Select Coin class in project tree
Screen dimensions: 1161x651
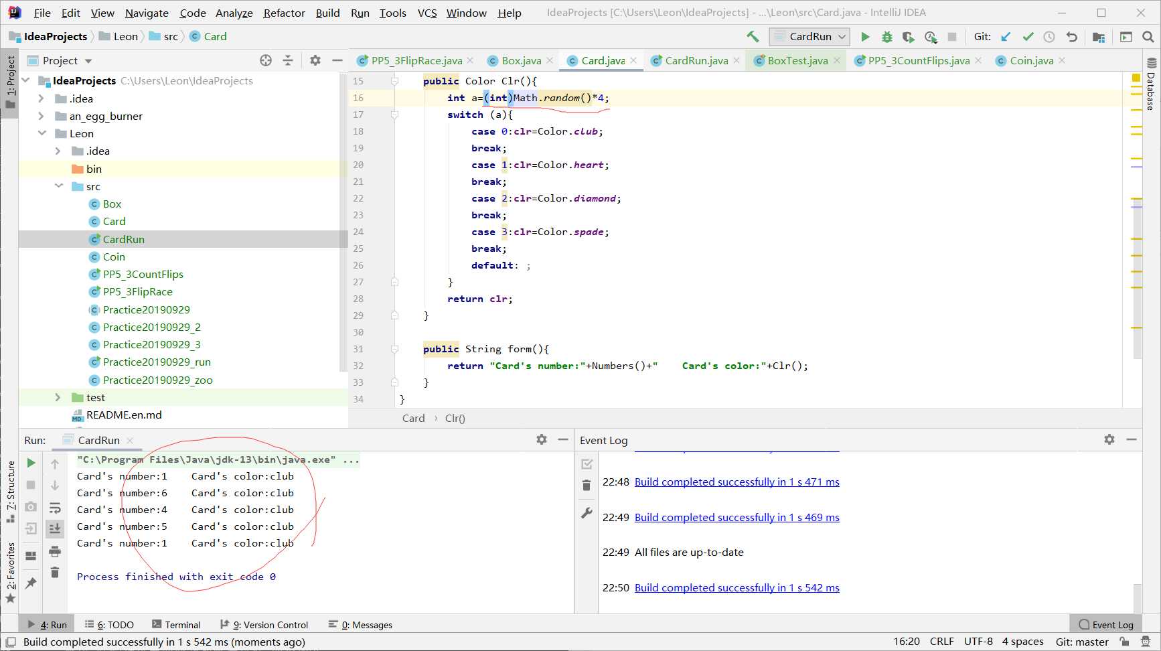(114, 257)
